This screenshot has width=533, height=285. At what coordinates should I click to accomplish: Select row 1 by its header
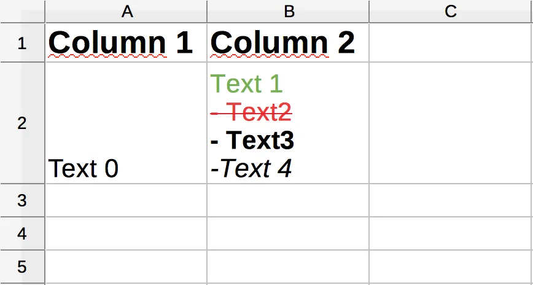(22, 43)
